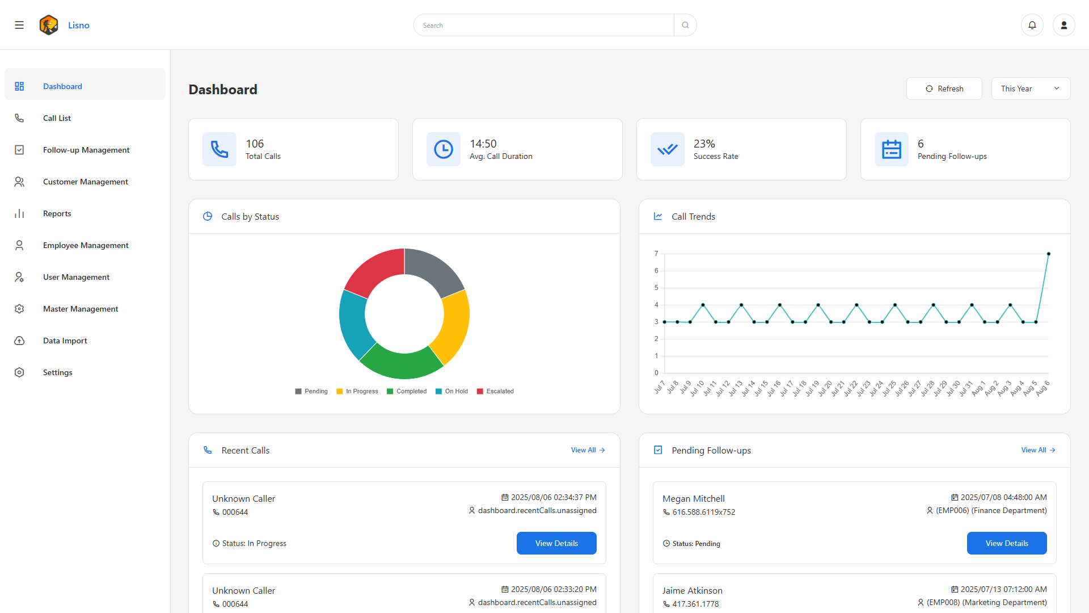Click the Pending Follow-ups calendar icon
This screenshot has height=613, width=1089.
click(x=892, y=149)
